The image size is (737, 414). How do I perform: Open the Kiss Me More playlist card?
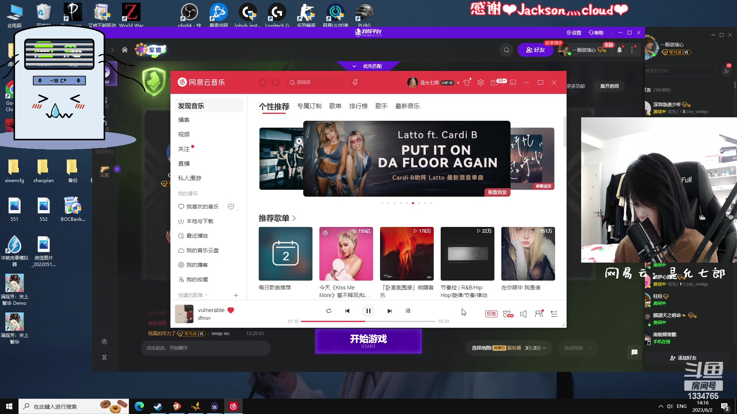(346, 254)
